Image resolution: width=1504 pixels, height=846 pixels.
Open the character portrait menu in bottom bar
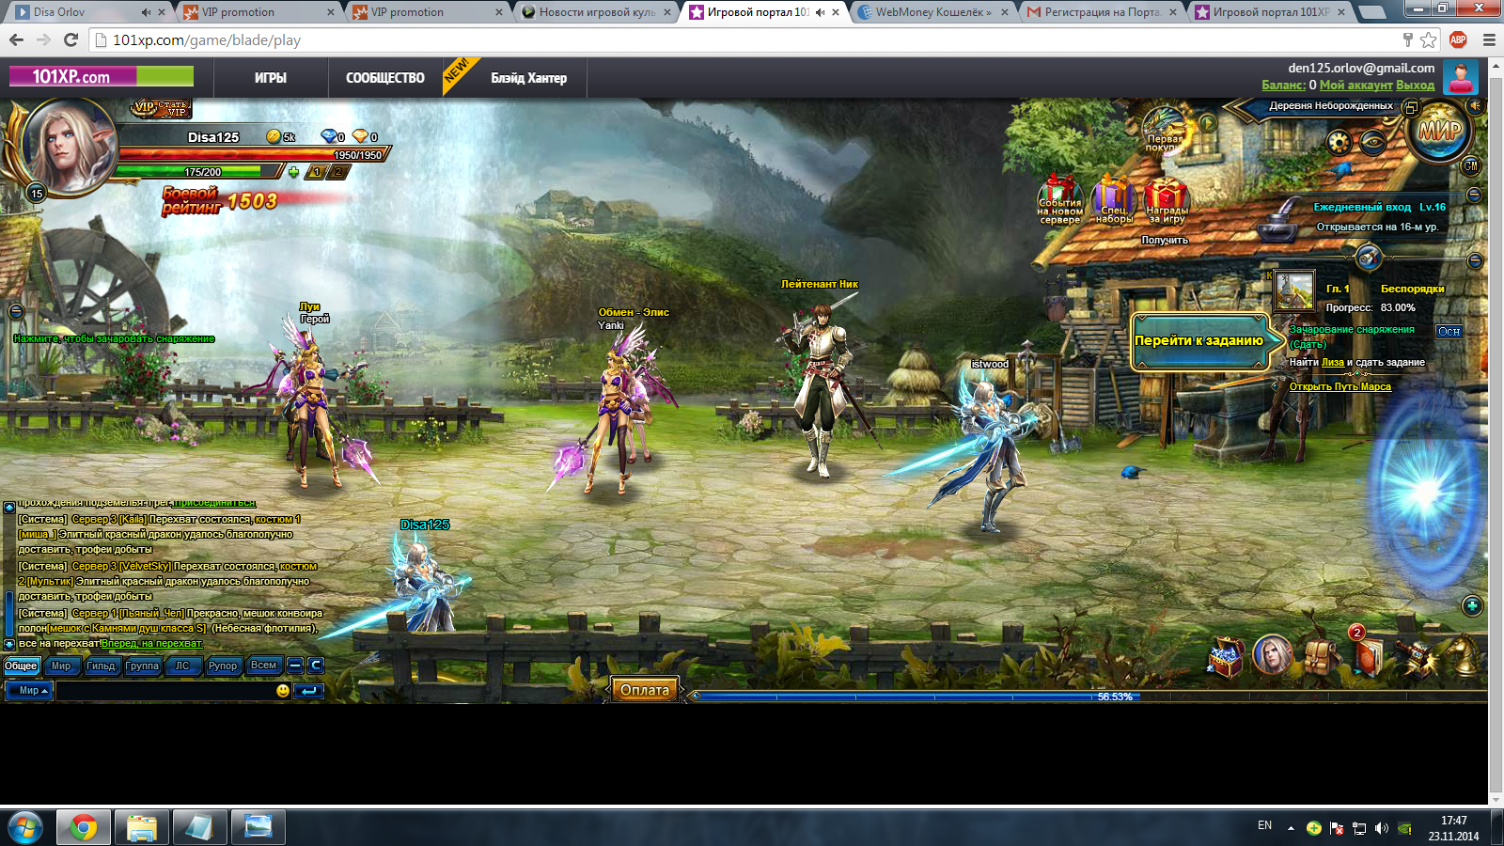coord(1272,655)
